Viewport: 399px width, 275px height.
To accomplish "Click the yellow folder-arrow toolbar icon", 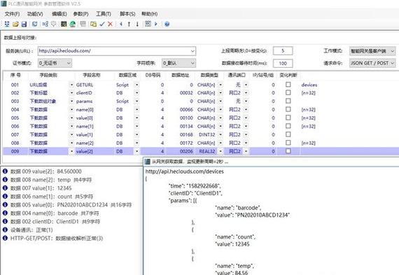I will pyautogui.click(x=93, y=24).
